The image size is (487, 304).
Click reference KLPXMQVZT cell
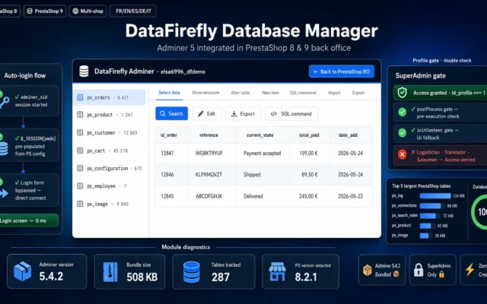208,175
